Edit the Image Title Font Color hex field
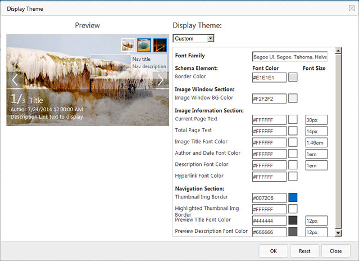 click(x=269, y=142)
